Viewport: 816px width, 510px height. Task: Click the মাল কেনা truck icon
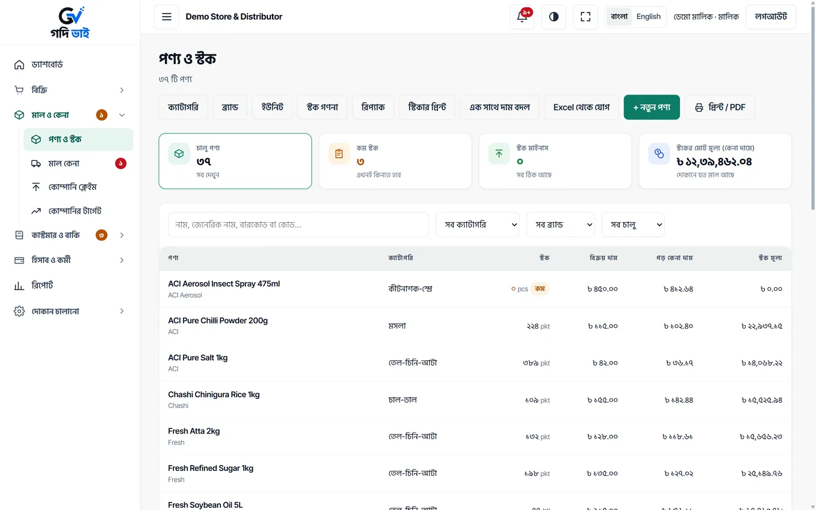(x=36, y=164)
